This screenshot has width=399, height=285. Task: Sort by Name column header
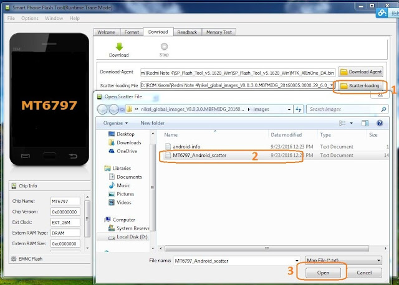(171, 135)
